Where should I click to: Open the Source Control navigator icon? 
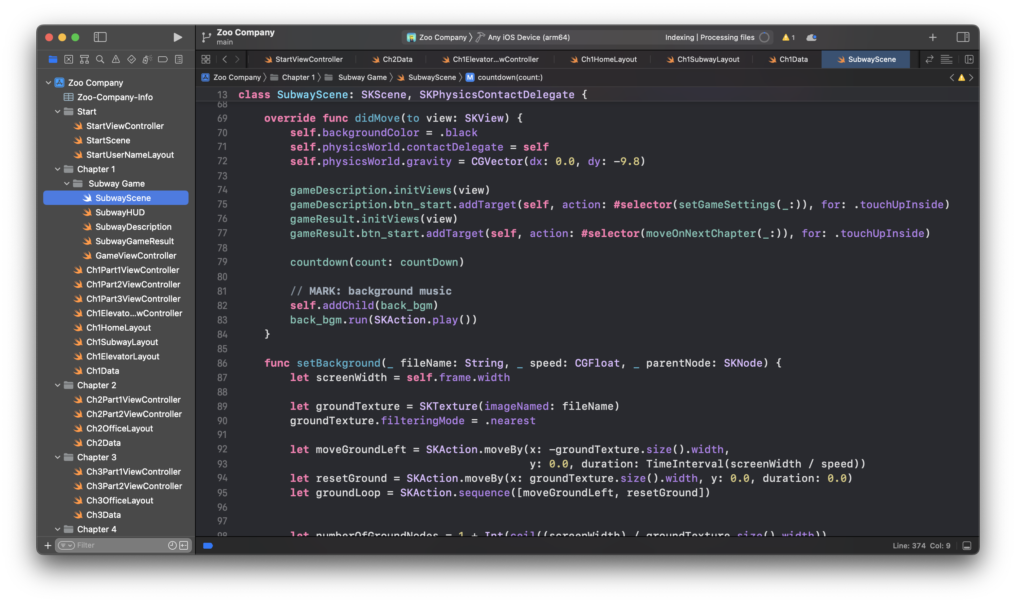click(x=69, y=60)
